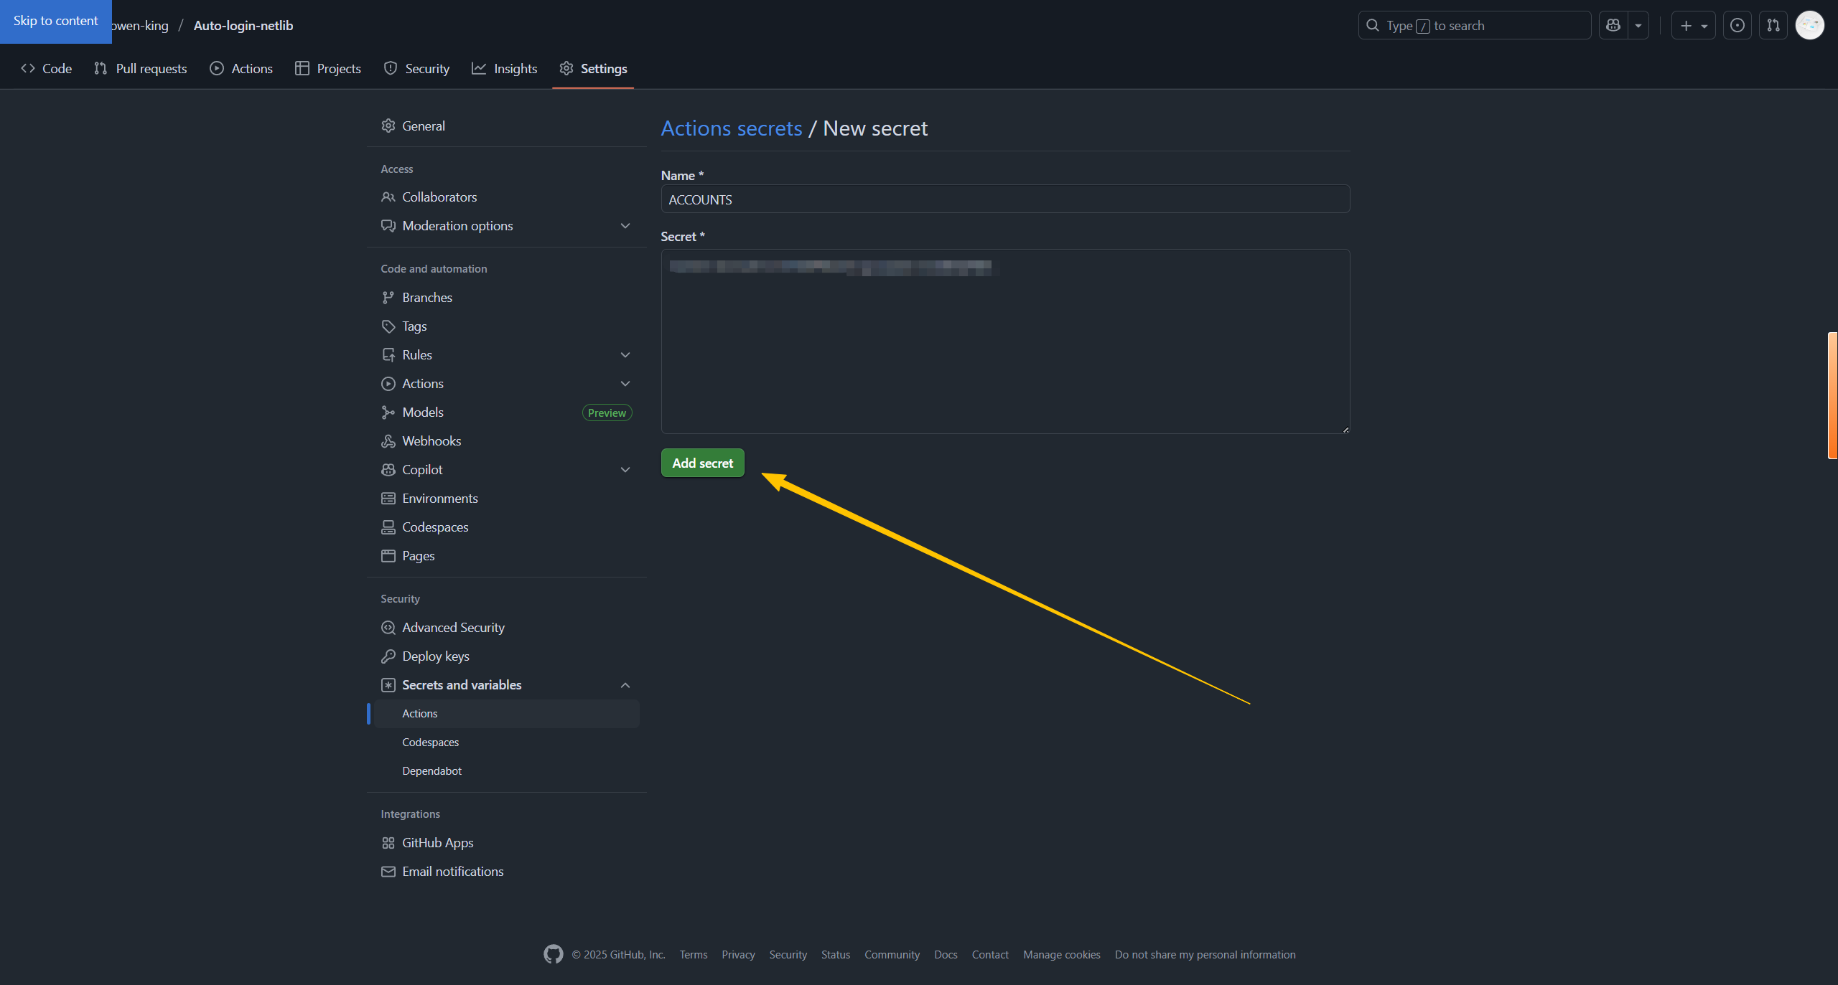Open Deploy keys in sidebar
1838x985 pixels.
tap(435, 656)
